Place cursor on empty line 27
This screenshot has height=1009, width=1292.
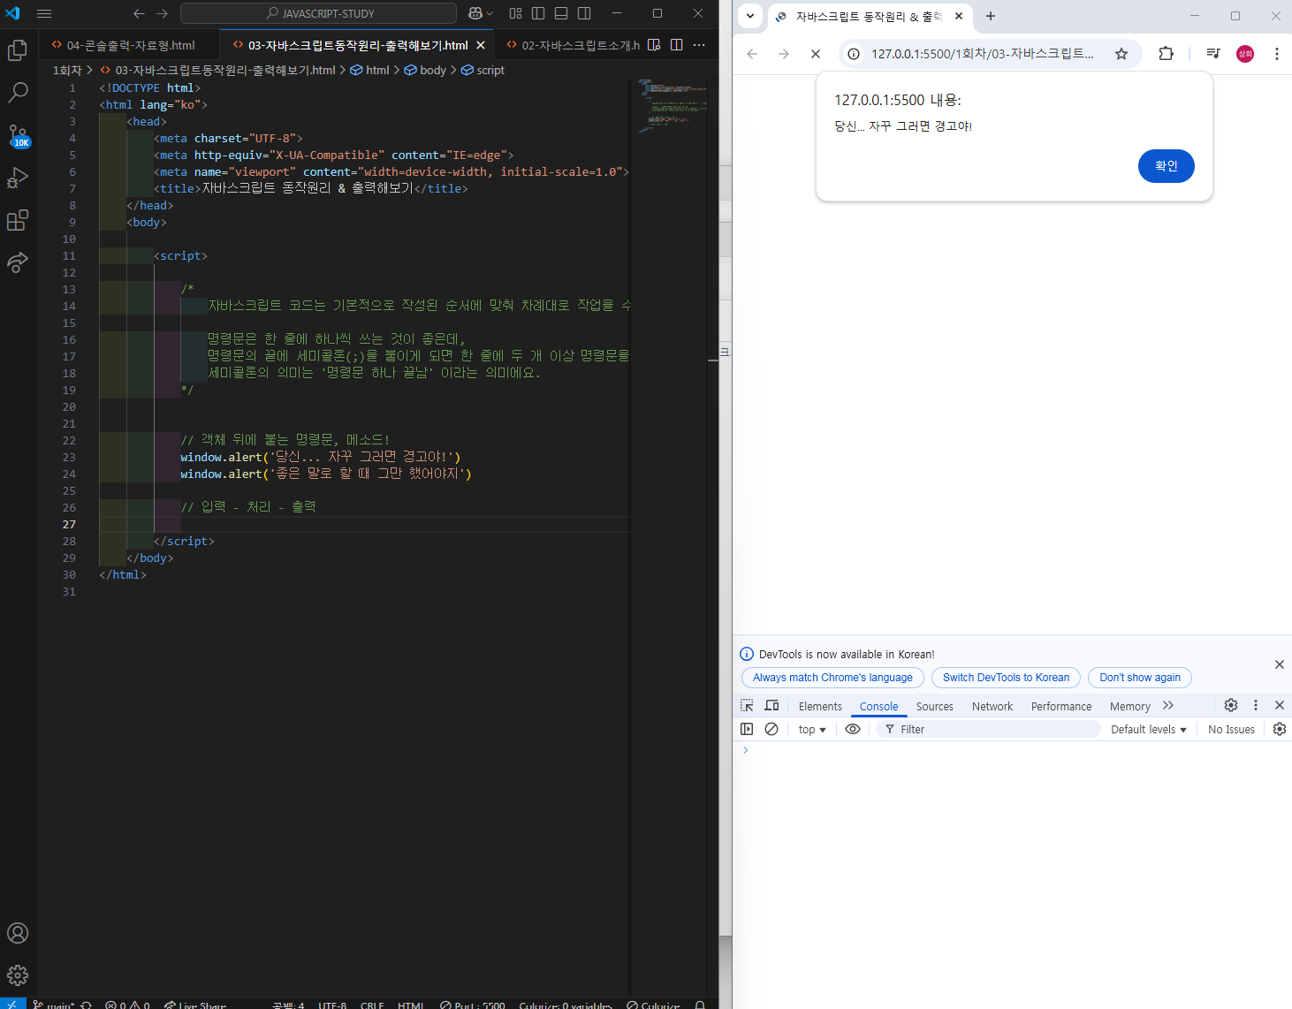(x=364, y=524)
